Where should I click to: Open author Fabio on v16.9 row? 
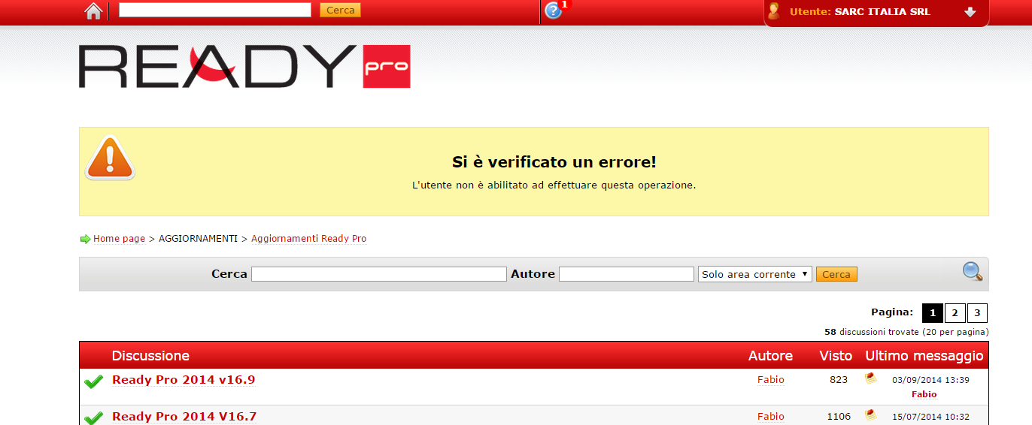pyautogui.click(x=771, y=380)
